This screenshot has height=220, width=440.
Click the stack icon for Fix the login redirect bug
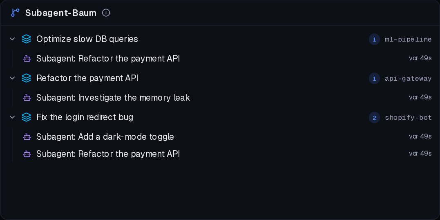27,117
